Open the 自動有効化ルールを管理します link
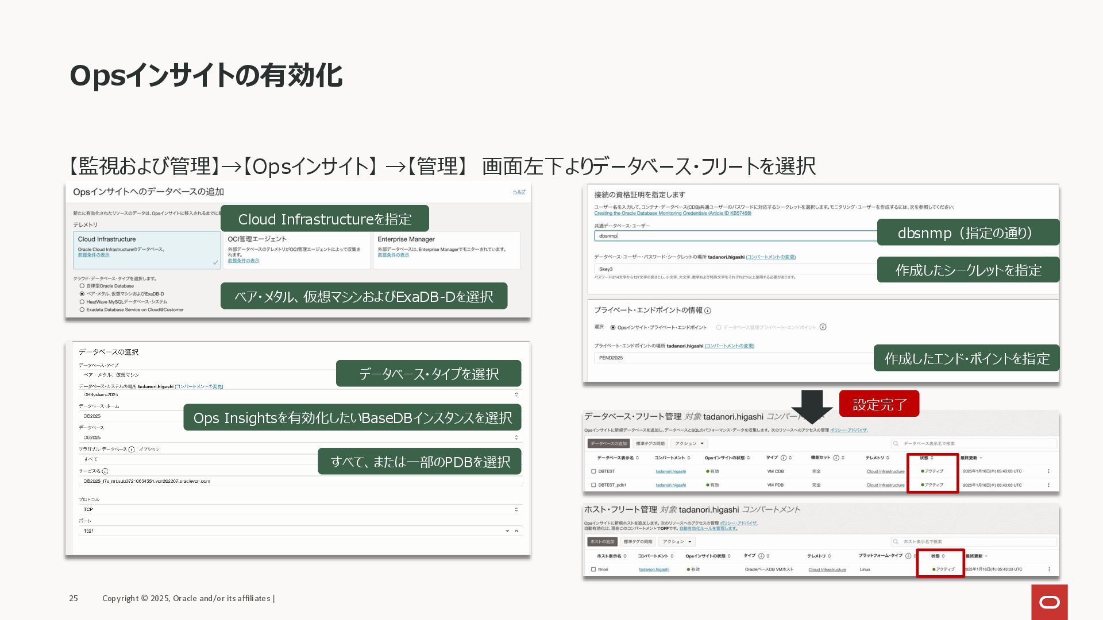The height and width of the screenshot is (620, 1103). (708, 528)
